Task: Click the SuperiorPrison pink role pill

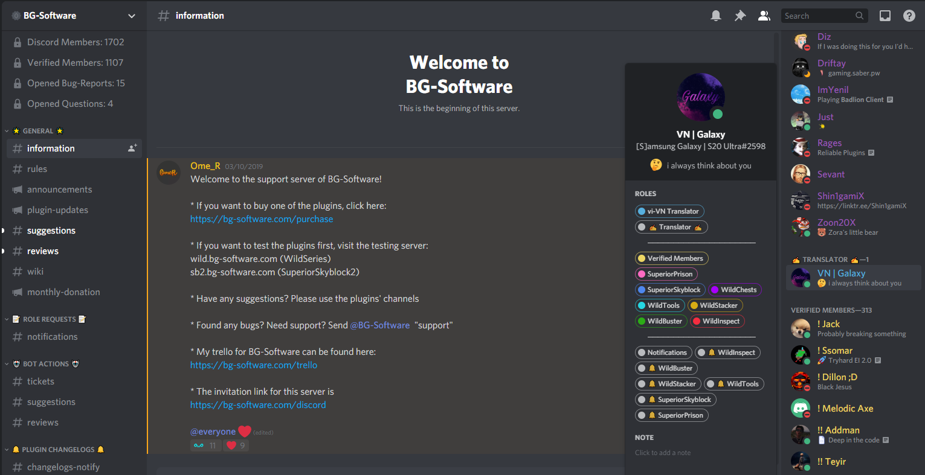Action: click(x=667, y=274)
